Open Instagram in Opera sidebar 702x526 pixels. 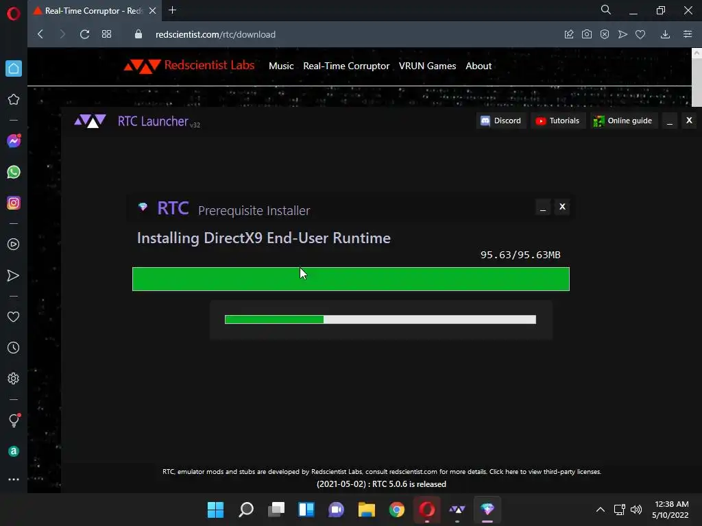(14, 203)
